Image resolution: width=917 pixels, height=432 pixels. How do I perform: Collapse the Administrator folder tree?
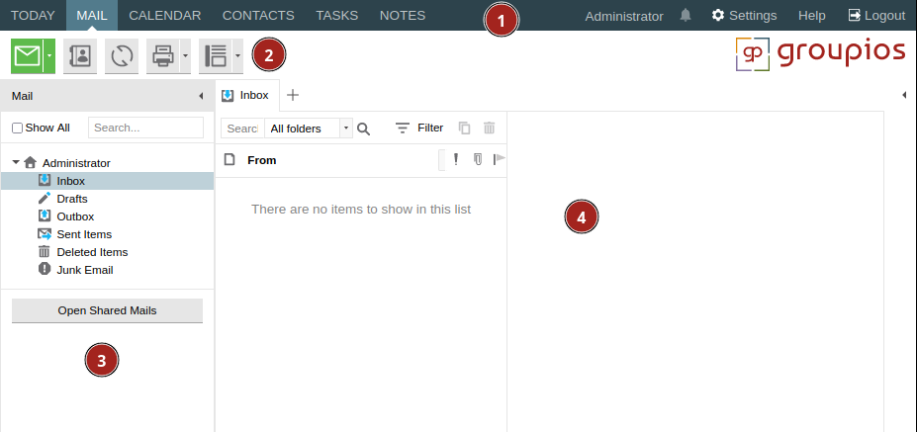(x=16, y=162)
